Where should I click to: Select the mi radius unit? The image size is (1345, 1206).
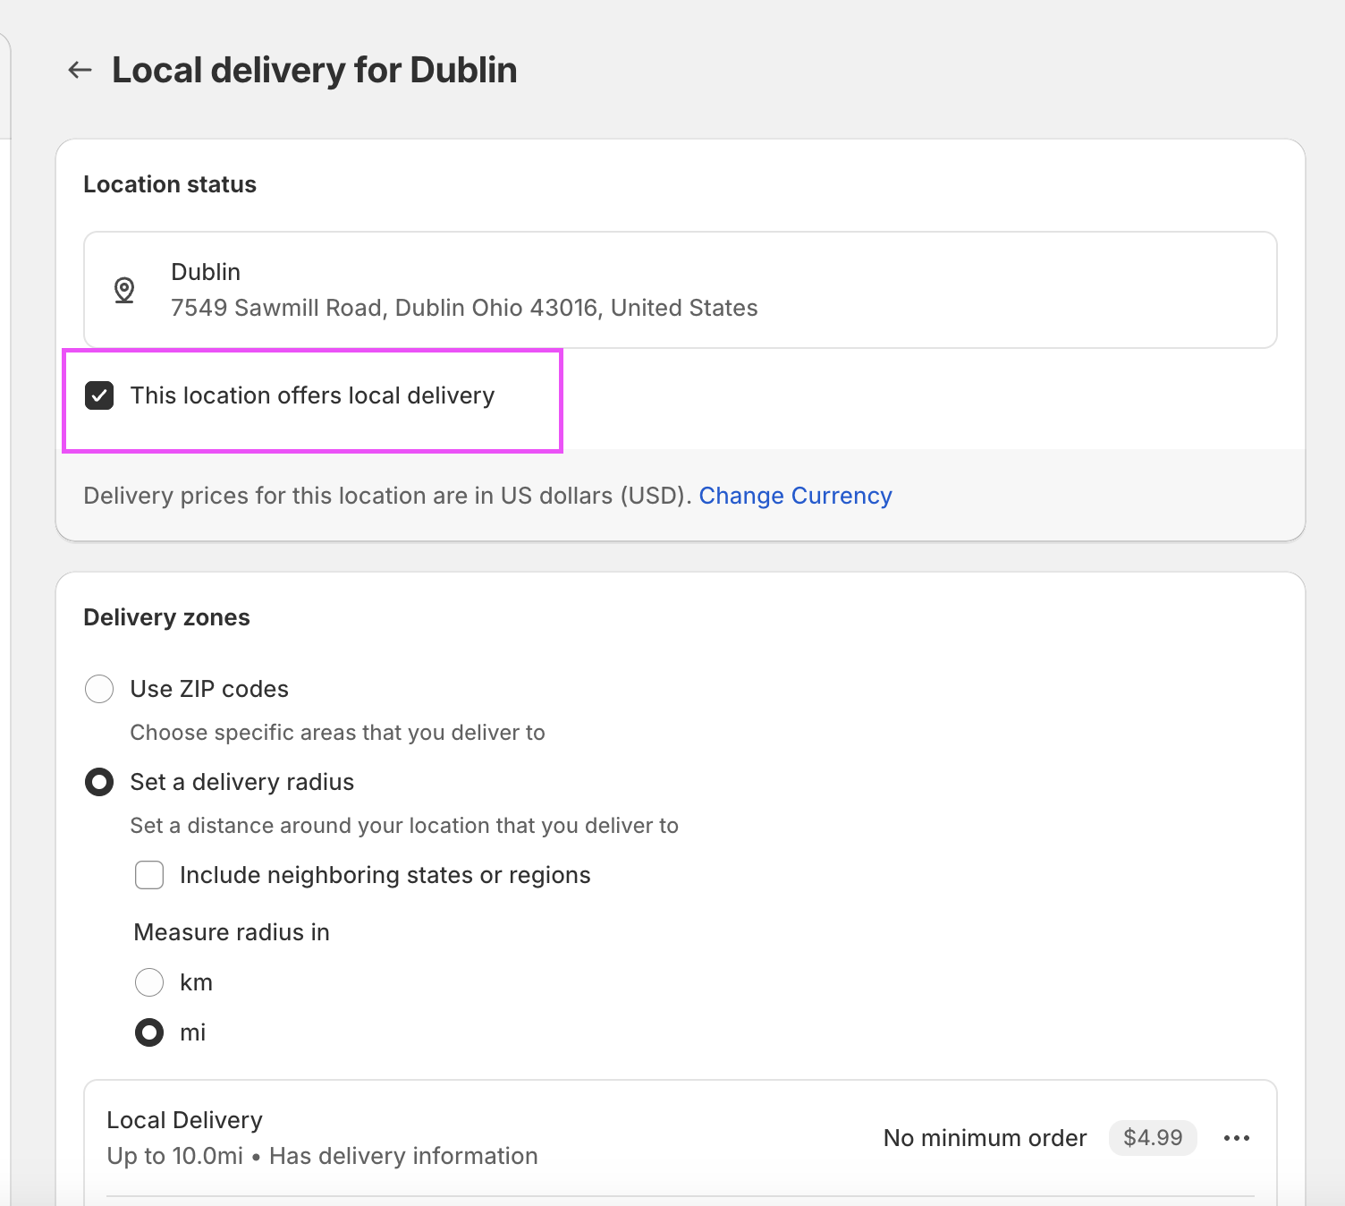[x=149, y=1032]
